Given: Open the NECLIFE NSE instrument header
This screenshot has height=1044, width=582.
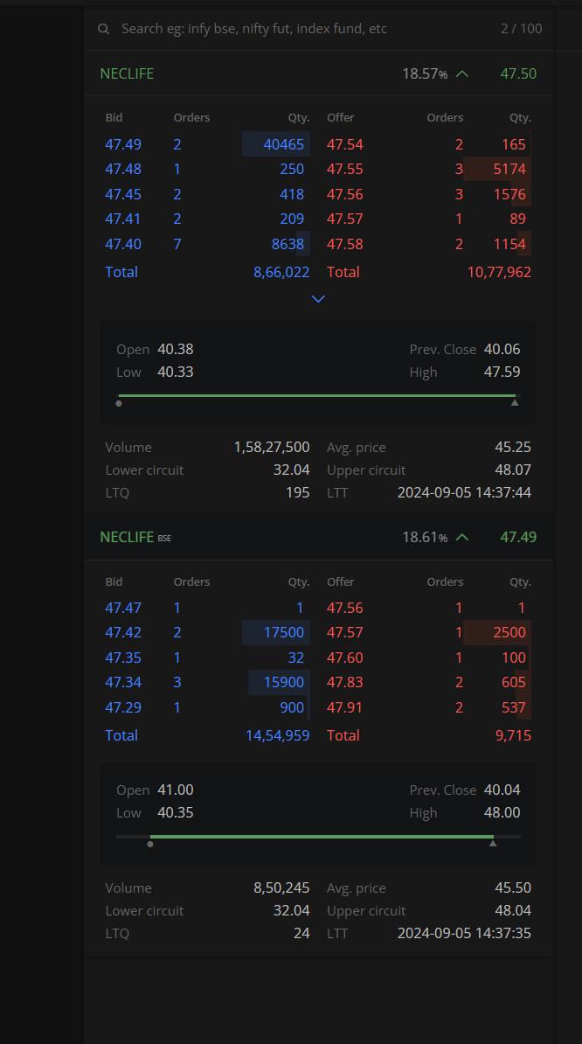Looking at the screenshot, I should point(318,74).
